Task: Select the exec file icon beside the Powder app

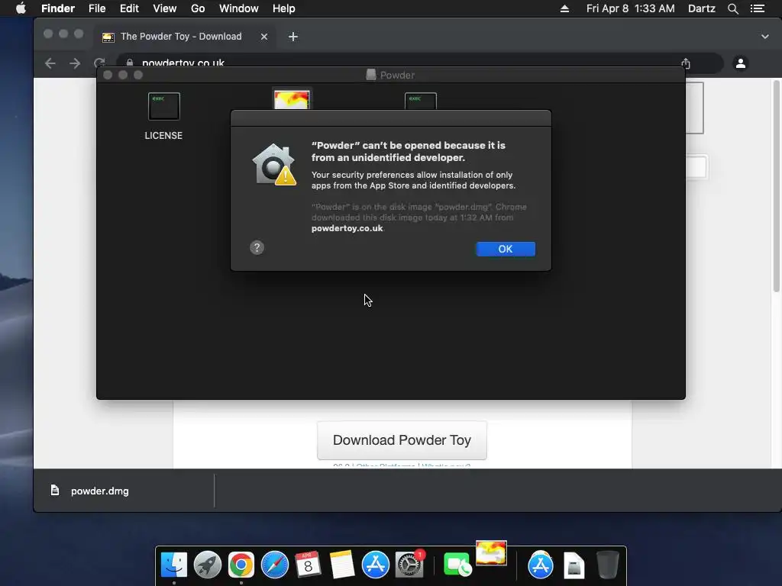Action: click(x=421, y=101)
